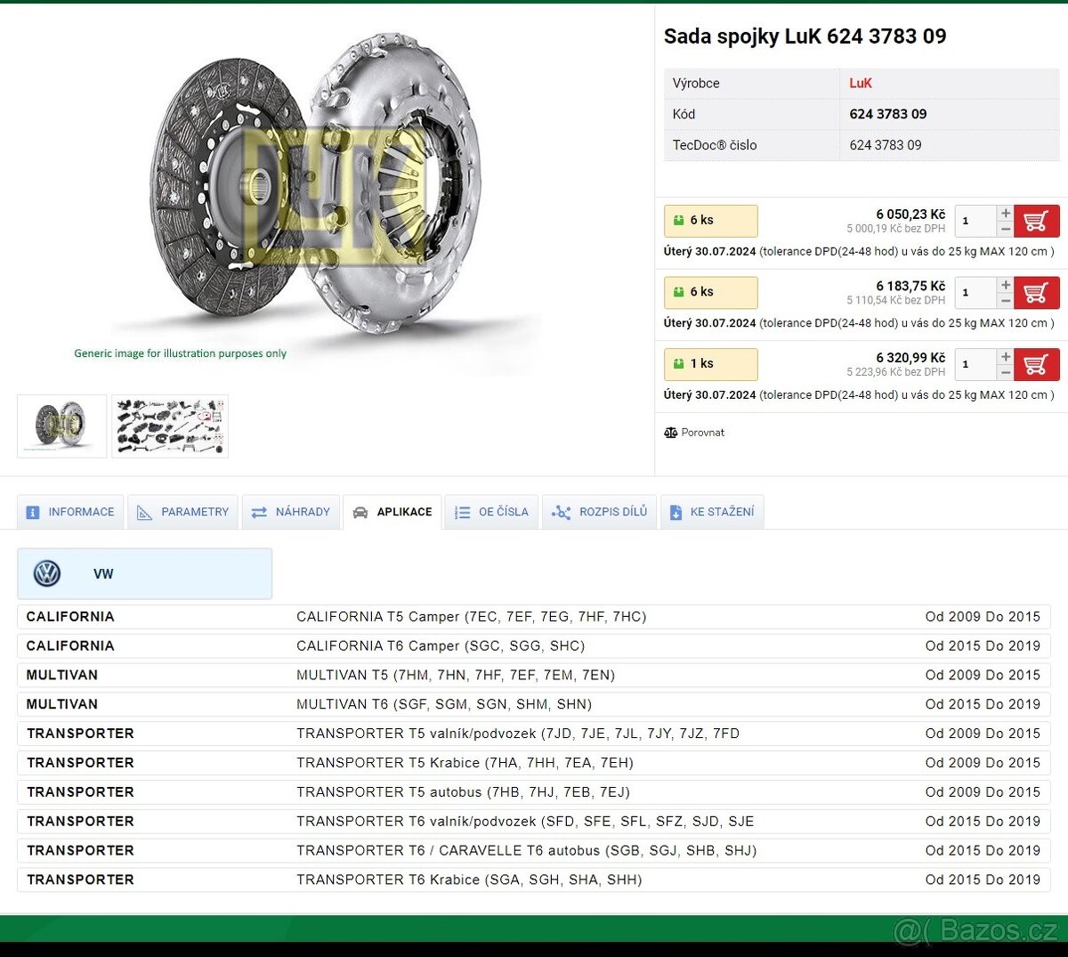This screenshot has width=1068, height=957.
Task: Decrease quantity for the 6 050,23 Kč offer
Action: 1005,229
